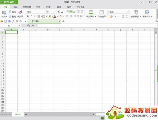The image size is (158, 120).
Task: Decrease font size with the A- icon
Action: 62,12
